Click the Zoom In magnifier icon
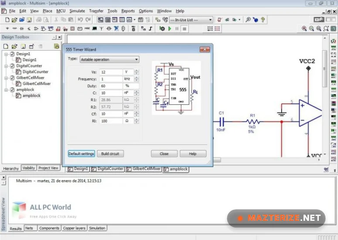The width and height of the screenshot is (338, 240). [304, 29]
